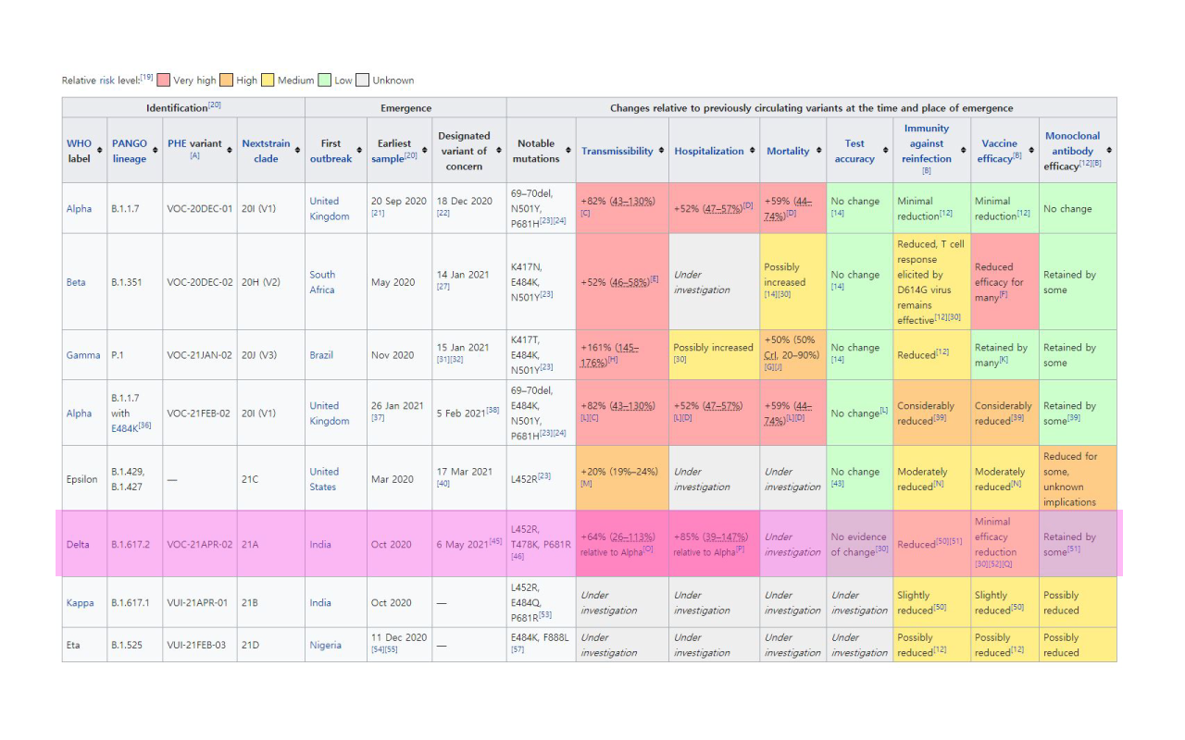Sort by Mortality column arrows
This screenshot has height=740, width=1185.
[x=818, y=151]
